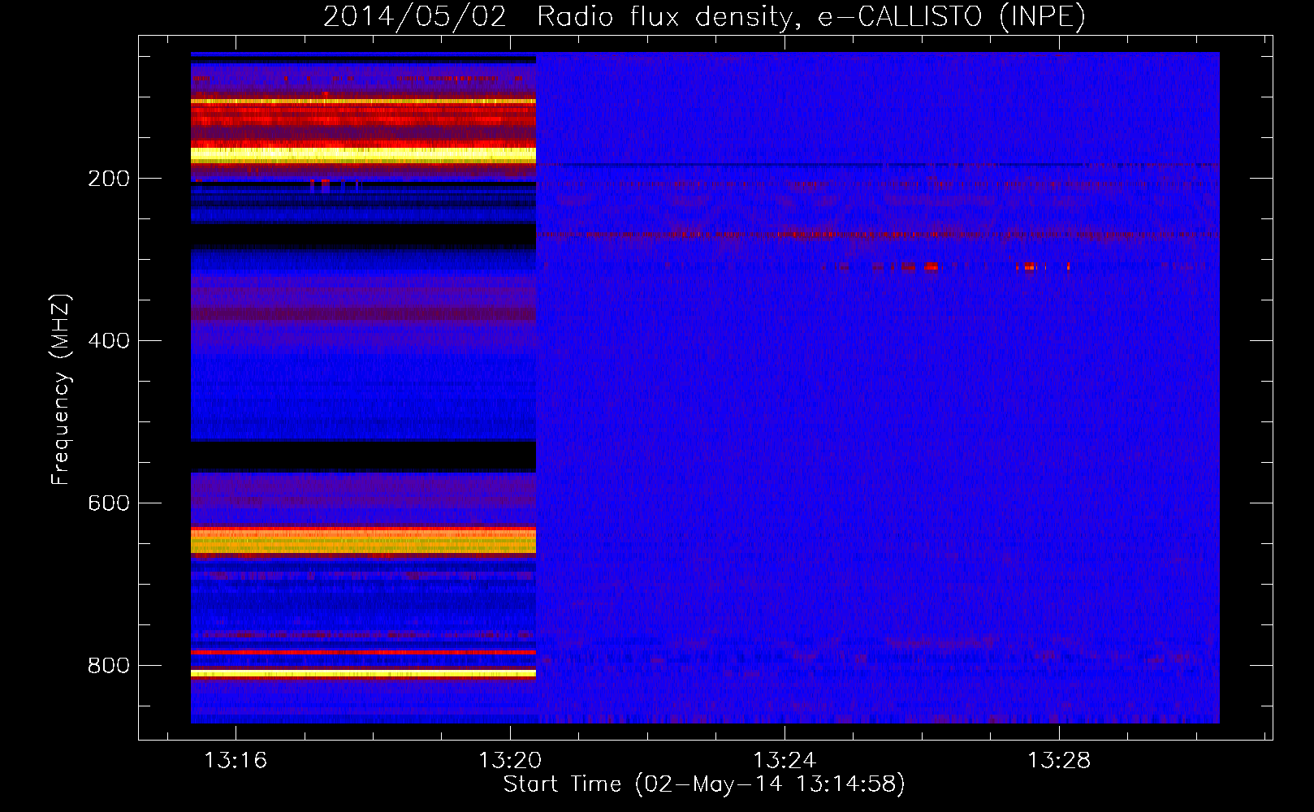Click the thin red line near 785 MHz
The image size is (1314, 812).
(363, 652)
